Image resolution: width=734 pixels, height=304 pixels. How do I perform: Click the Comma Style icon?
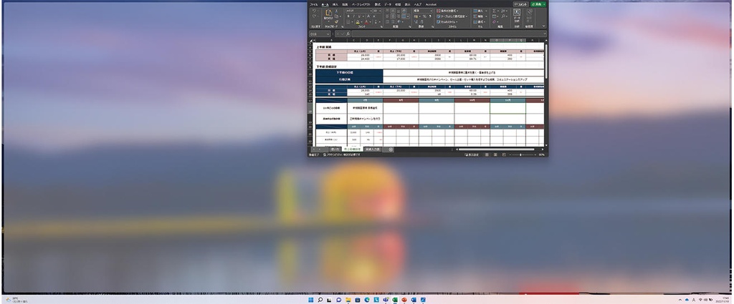430,16
